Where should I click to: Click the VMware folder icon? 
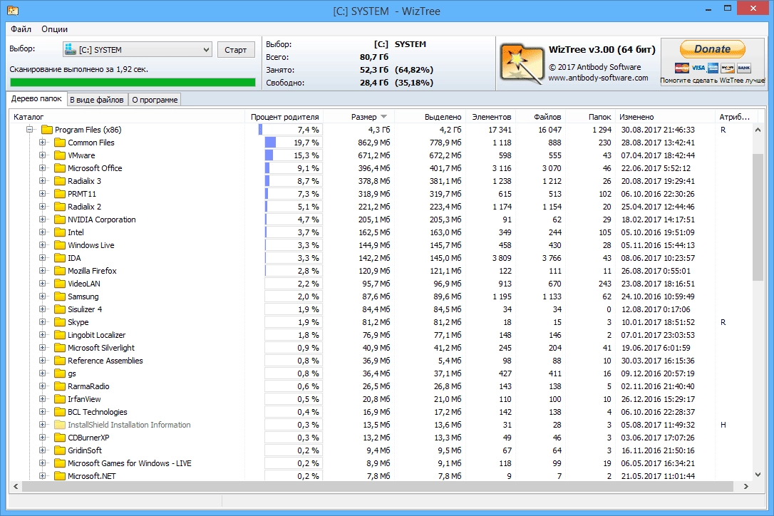(60, 155)
